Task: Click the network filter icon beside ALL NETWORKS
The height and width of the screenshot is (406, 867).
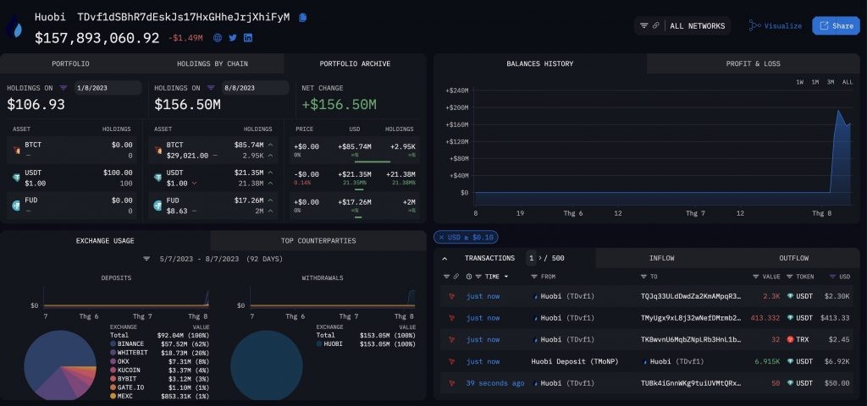Action: click(644, 25)
